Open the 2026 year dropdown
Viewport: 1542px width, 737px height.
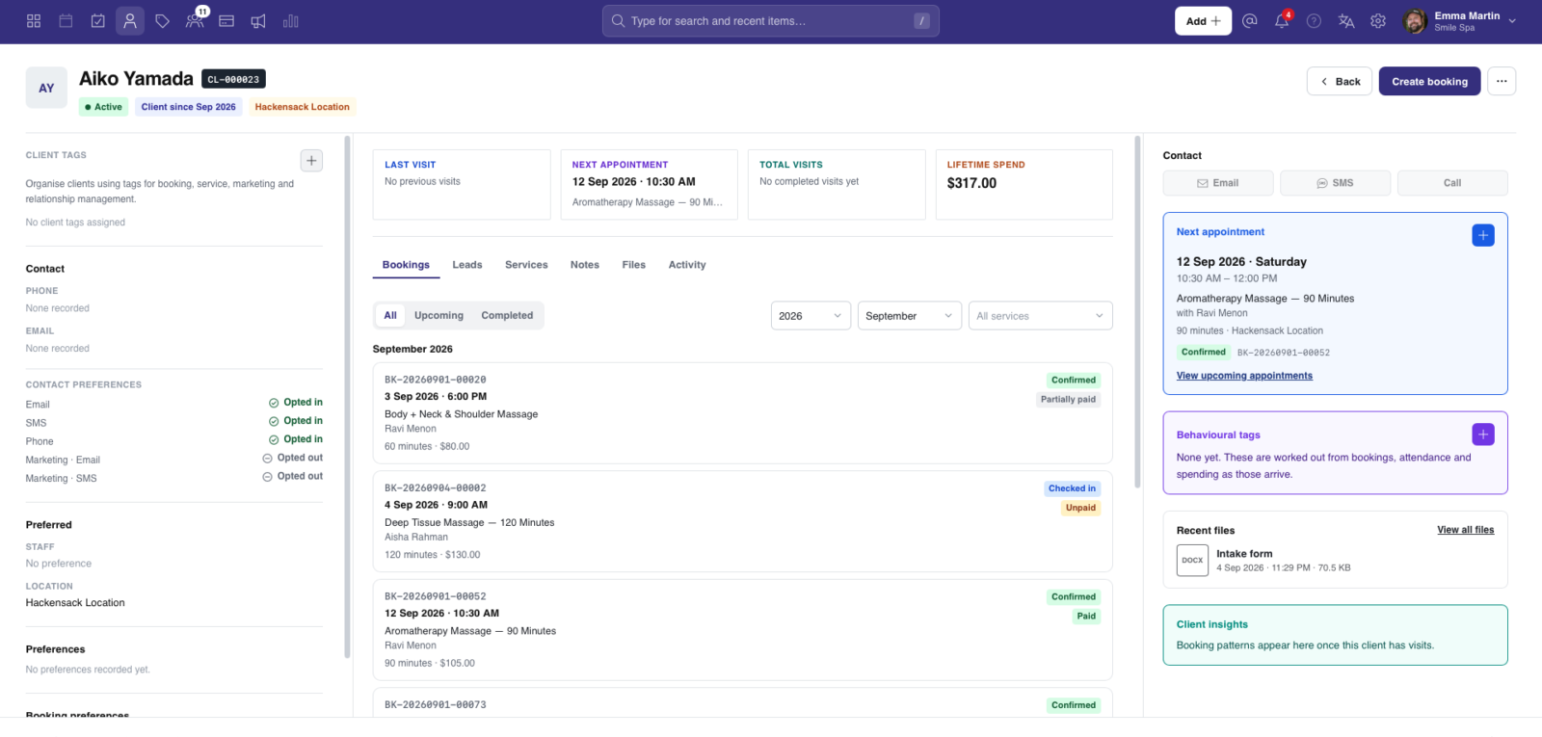pyautogui.click(x=811, y=316)
